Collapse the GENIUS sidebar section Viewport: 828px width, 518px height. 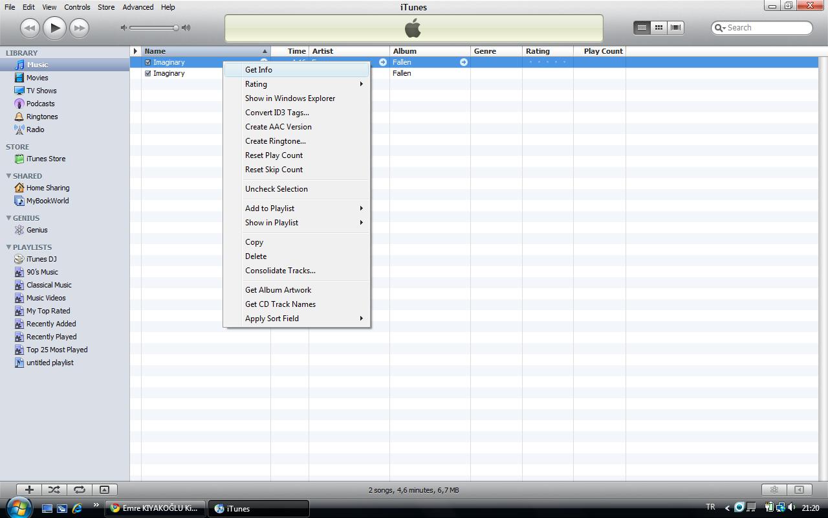coord(9,218)
